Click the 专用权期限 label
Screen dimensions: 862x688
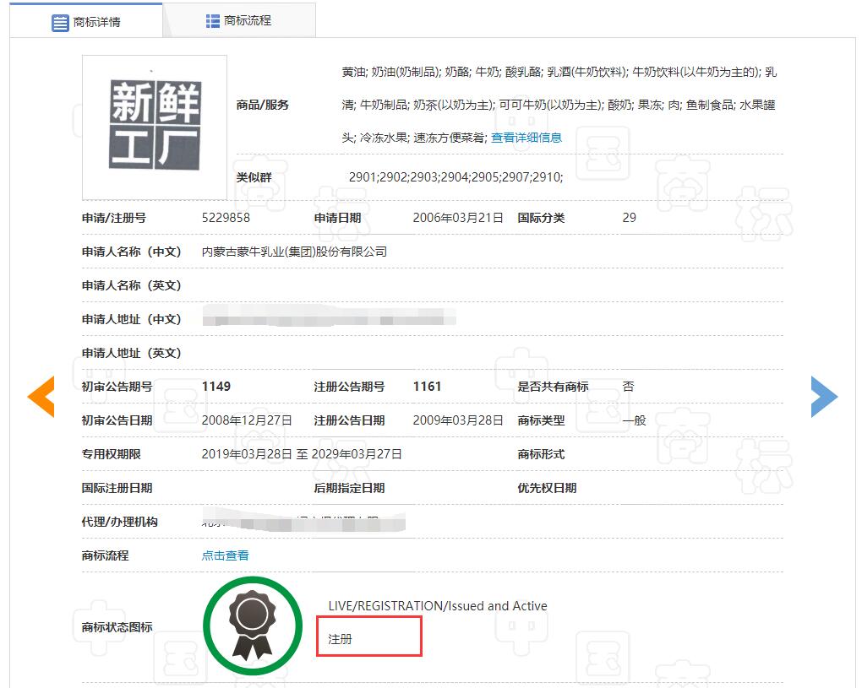pos(111,455)
